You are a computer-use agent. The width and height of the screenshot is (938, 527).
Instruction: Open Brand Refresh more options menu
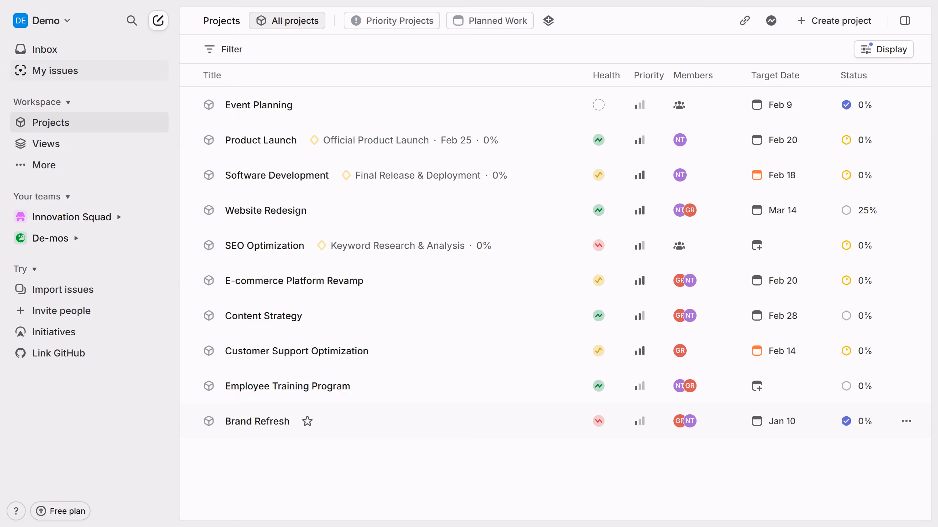(906, 421)
